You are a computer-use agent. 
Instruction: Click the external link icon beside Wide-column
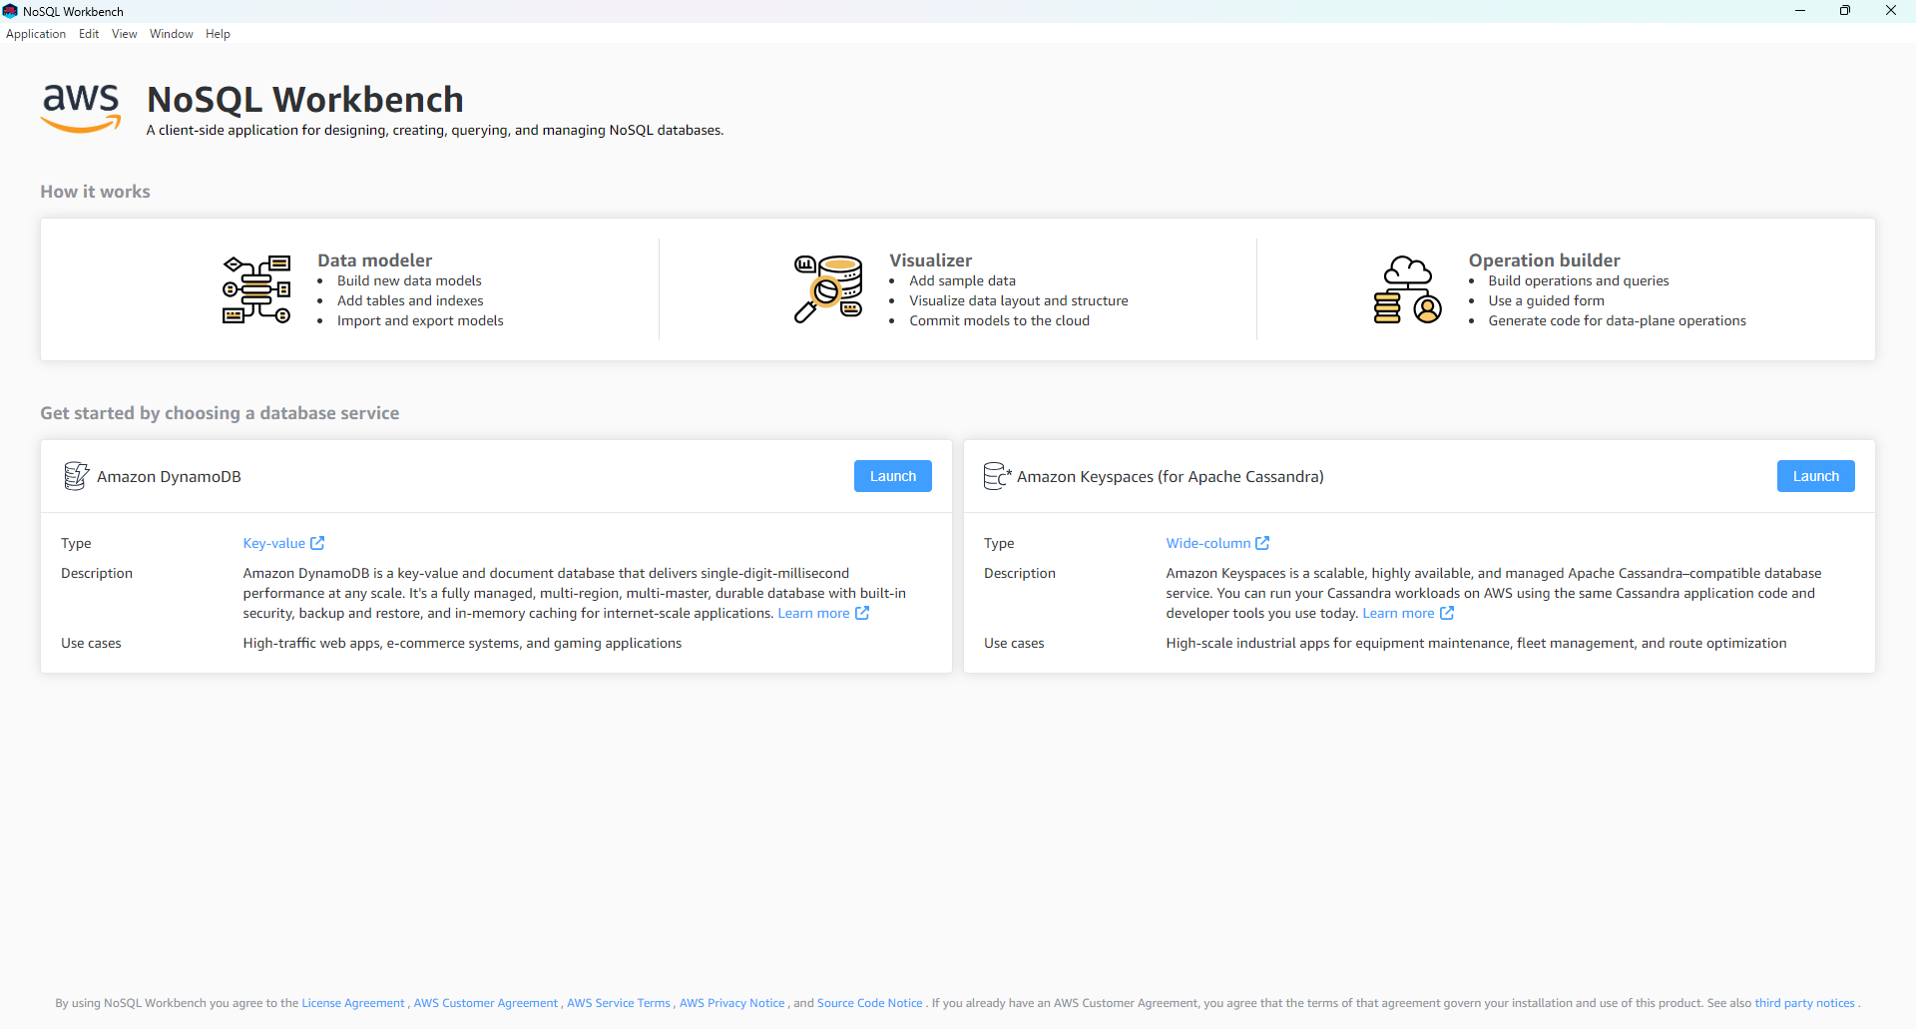click(1262, 543)
